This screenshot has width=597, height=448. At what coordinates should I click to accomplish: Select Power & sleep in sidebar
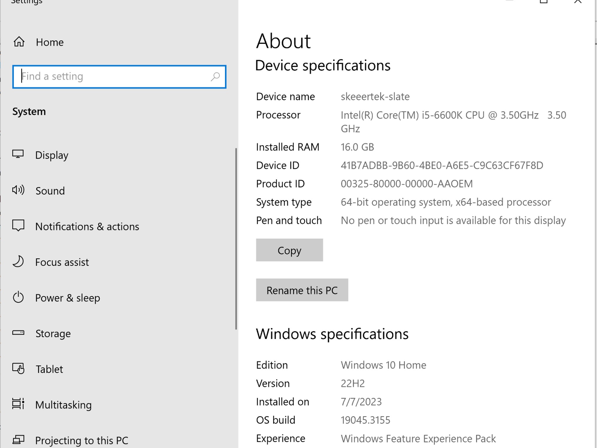[x=68, y=298]
